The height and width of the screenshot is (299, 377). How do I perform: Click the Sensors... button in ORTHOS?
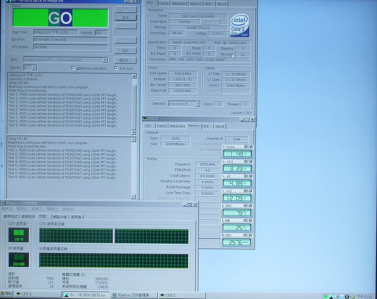(125, 40)
